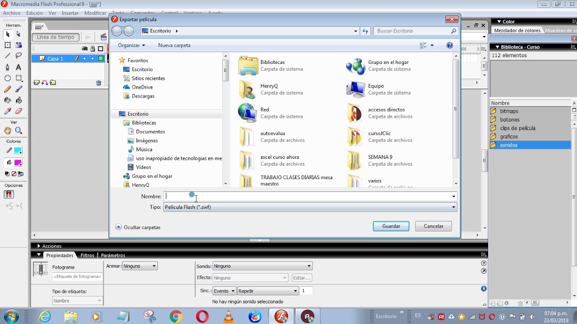Switch to the Parámetros tab
The width and height of the screenshot is (577, 324).
coord(113,255)
